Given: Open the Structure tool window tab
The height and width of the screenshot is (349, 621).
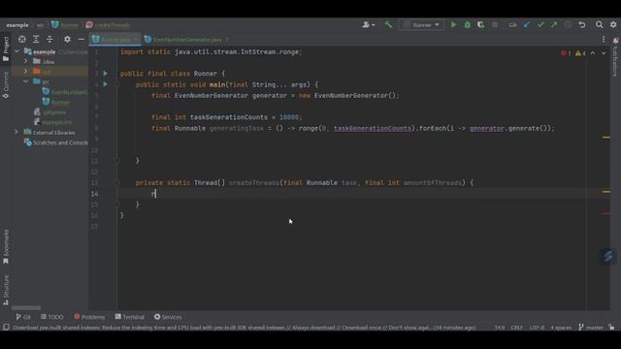Looking at the screenshot, I should click(x=6, y=290).
